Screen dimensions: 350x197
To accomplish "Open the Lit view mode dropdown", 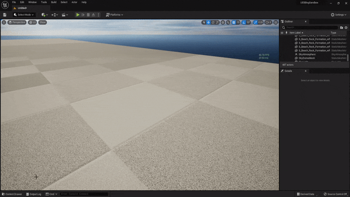I will point(32,22).
